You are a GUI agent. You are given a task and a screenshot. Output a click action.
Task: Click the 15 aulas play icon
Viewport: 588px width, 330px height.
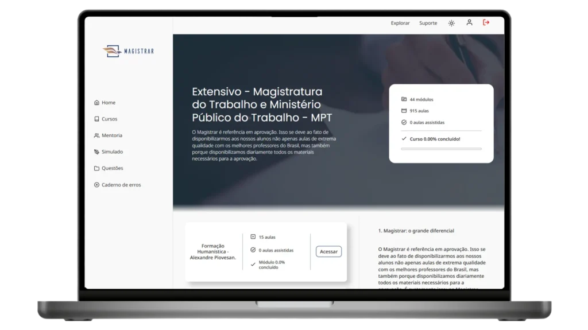pyautogui.click(x=253, y=236)
